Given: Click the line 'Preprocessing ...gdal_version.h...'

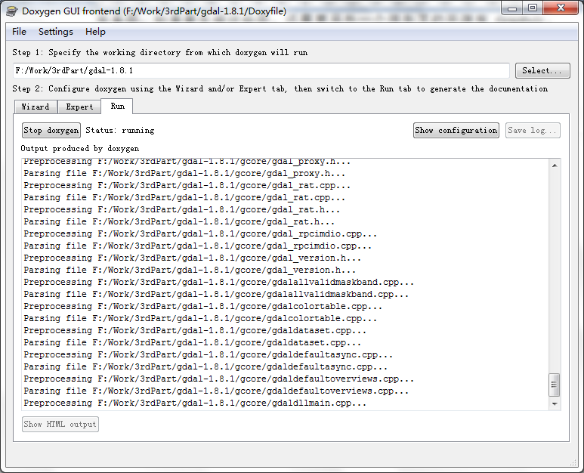Looking at the screenshot, I should (x=192, y=258).
